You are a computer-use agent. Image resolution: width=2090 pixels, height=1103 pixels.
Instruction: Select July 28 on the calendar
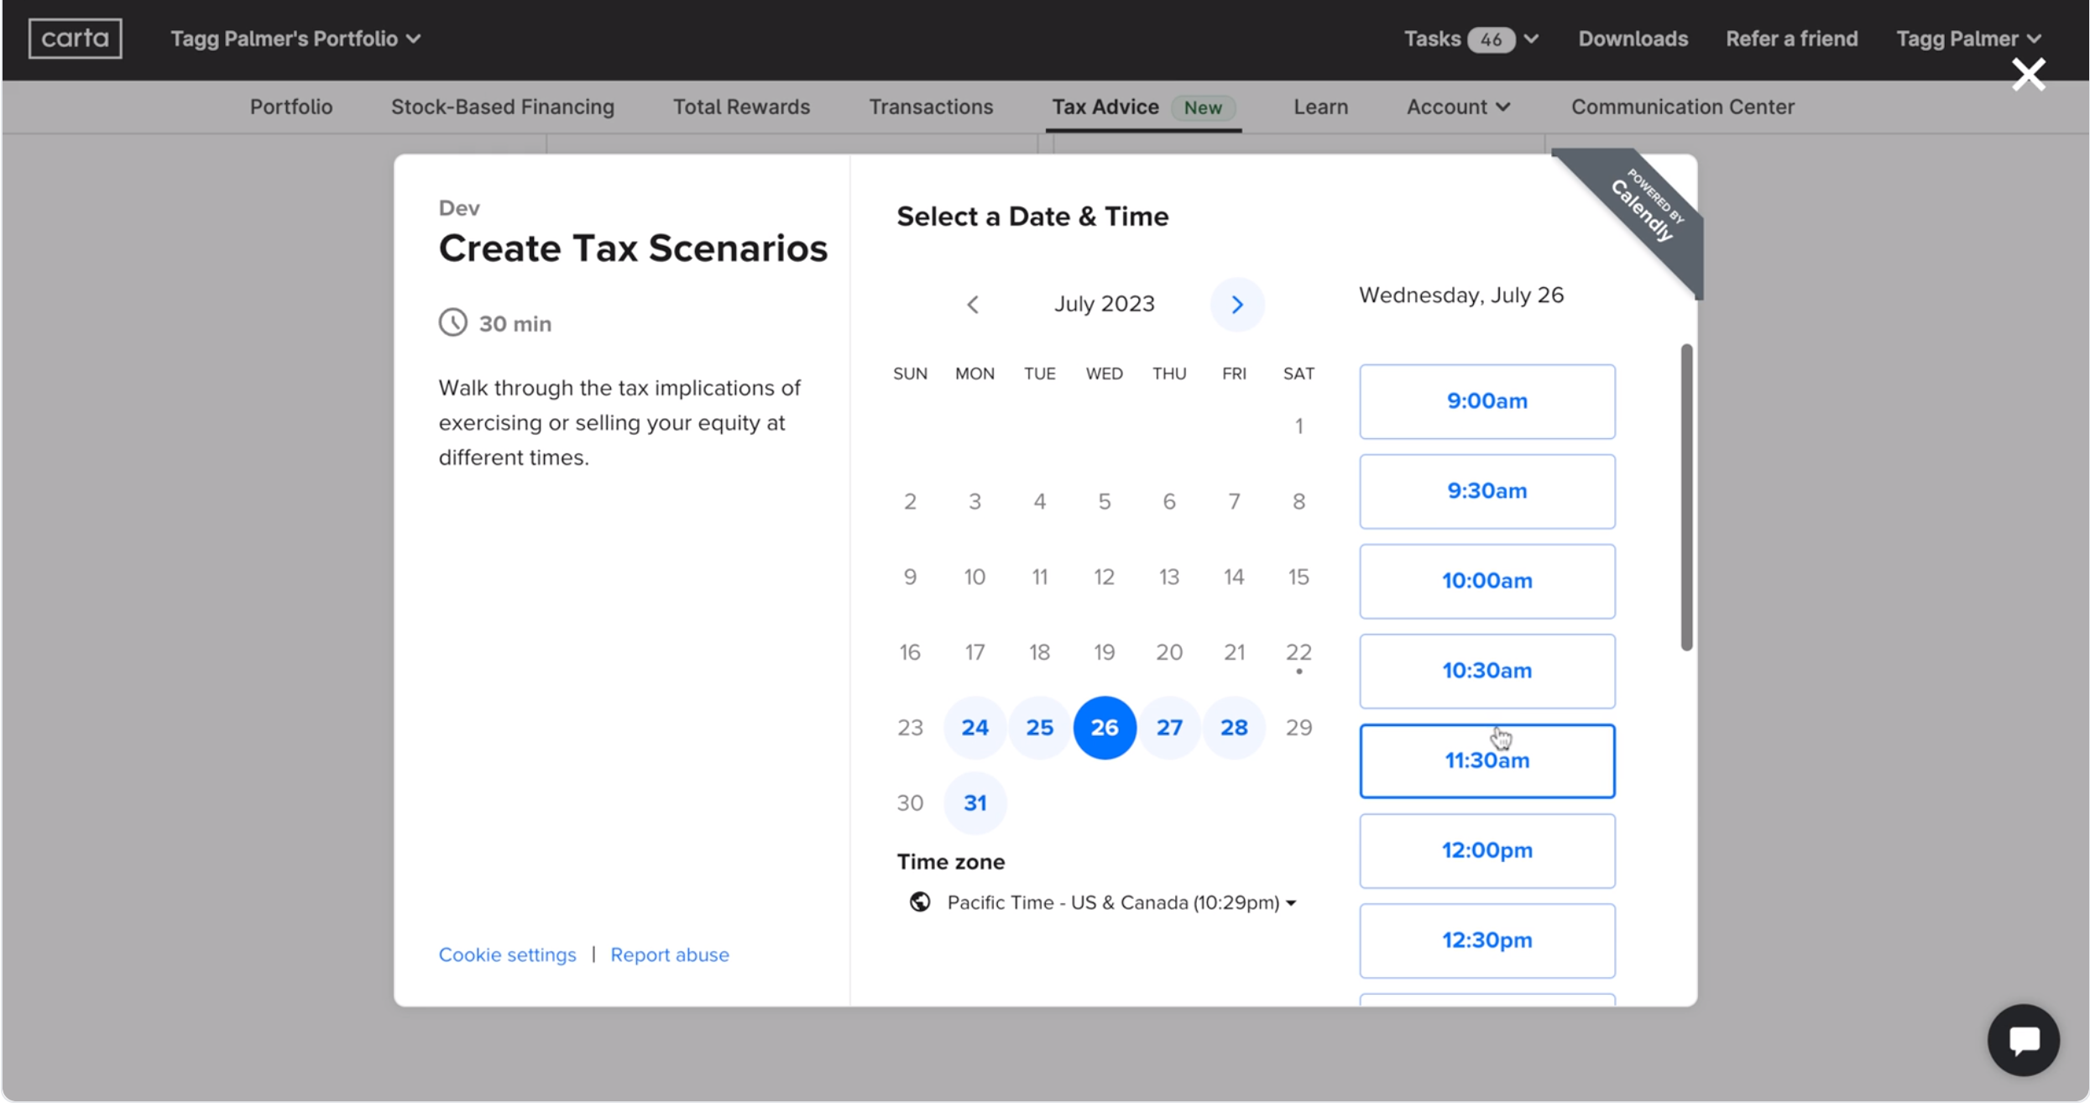(1234, 727)
